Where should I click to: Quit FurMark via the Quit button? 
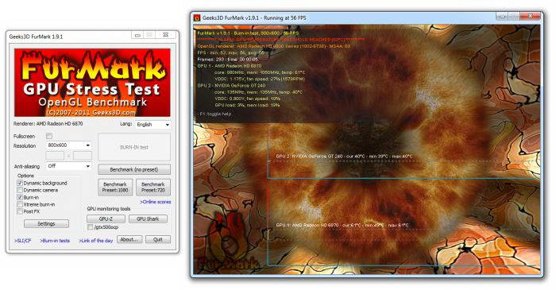tap(158, 240)
